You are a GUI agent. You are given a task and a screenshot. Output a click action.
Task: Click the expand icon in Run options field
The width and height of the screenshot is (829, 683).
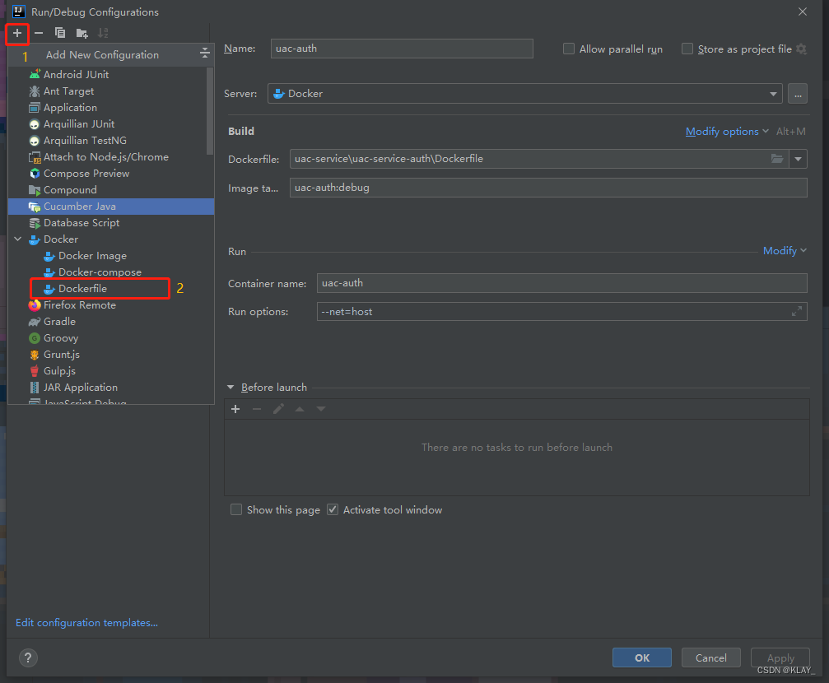797,312
